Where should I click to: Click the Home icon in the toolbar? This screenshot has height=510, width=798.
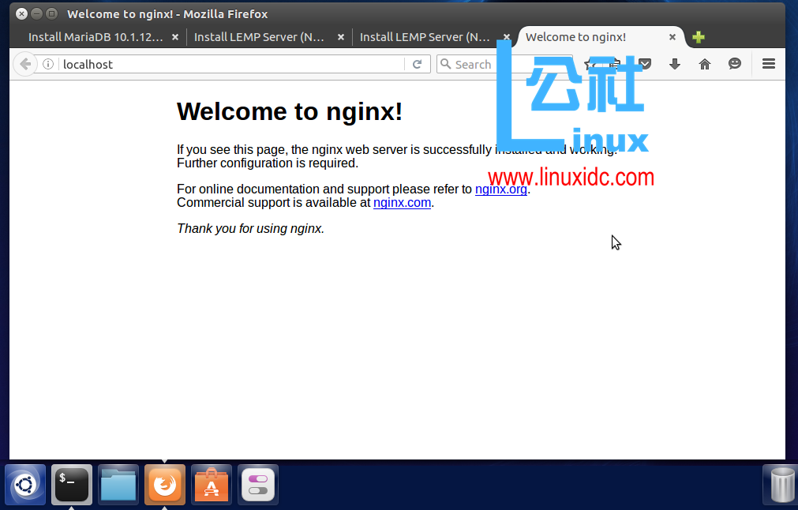704,64
